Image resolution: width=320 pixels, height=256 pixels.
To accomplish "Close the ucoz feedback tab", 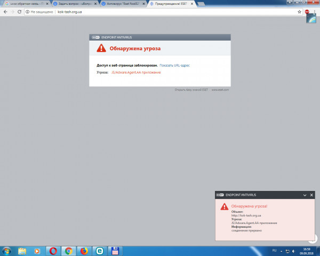I will (47, 4).
